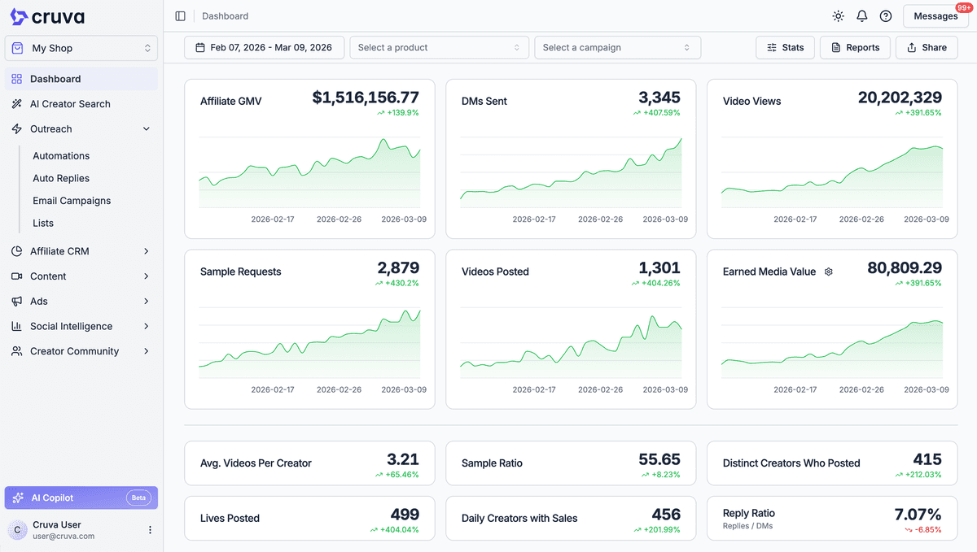The height and width of the screenshot is (552, 977).
Task: Click the Cruva logo
Action: [x=45, y=16]
